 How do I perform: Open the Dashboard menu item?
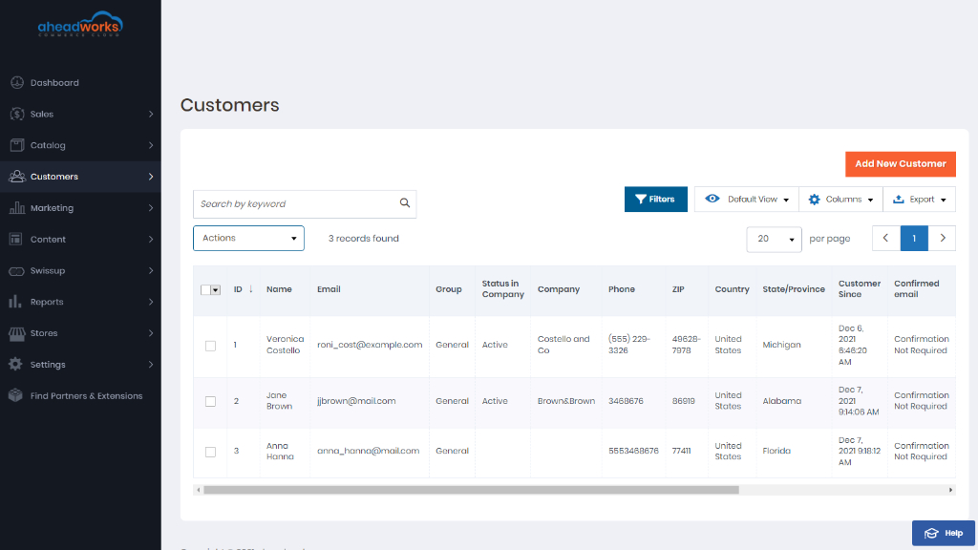coord(80,82)
